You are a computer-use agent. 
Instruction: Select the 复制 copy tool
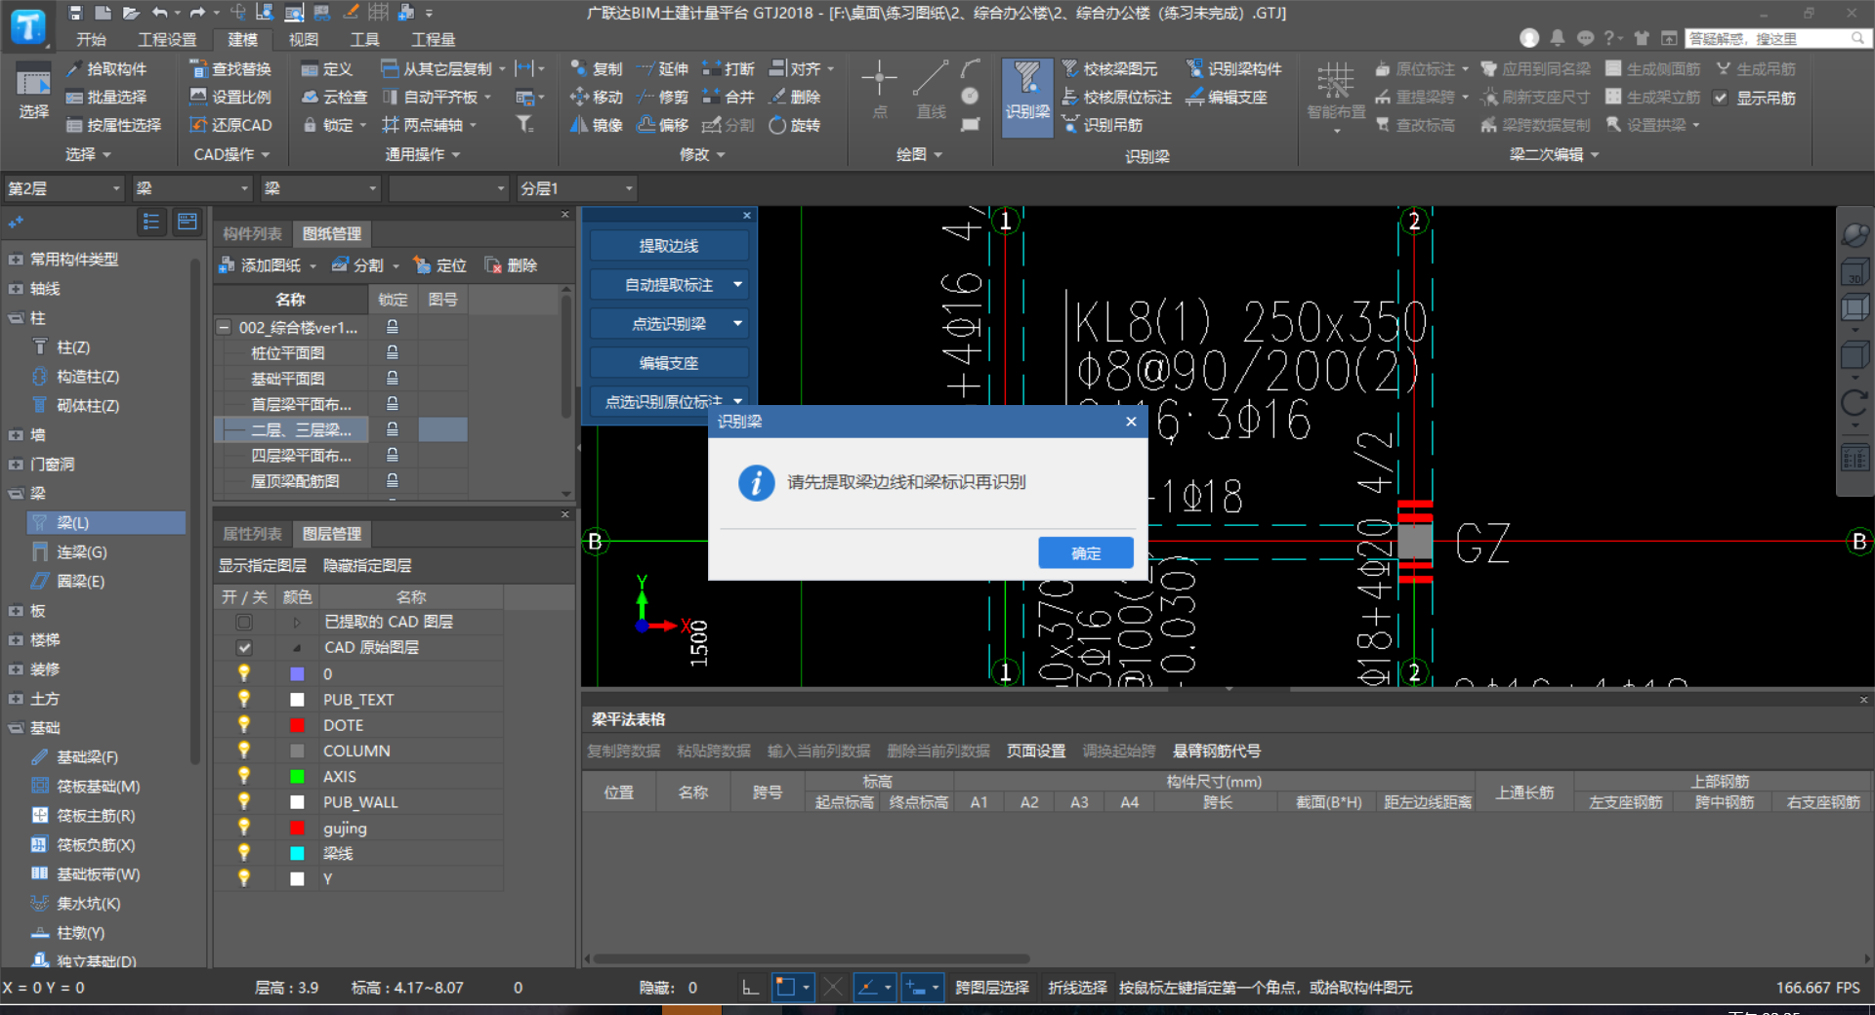[x=596, y=69]
